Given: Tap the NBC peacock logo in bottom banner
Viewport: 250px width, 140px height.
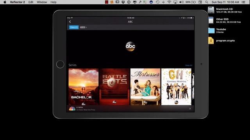Looking at the screenshot, I should pyautogui.click(x=72, y=108).
